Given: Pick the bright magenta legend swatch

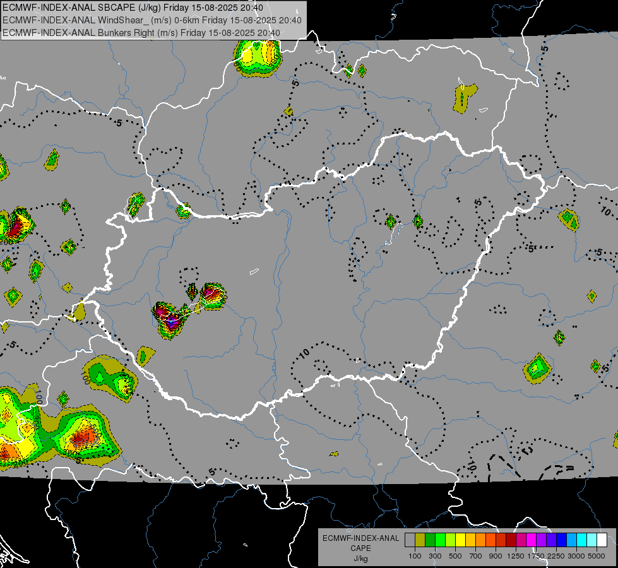Looking at the screenshot, I should (x=532, y=540).
